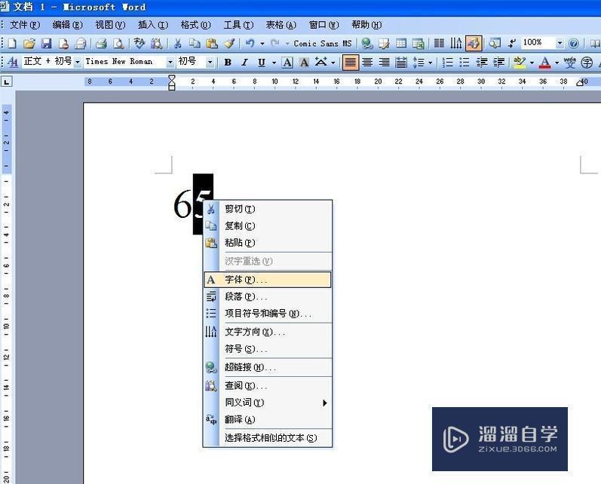This screenshot has width=601, height=484.
Task: Expand font color dropdown arrow
Action: pos(557,62)
